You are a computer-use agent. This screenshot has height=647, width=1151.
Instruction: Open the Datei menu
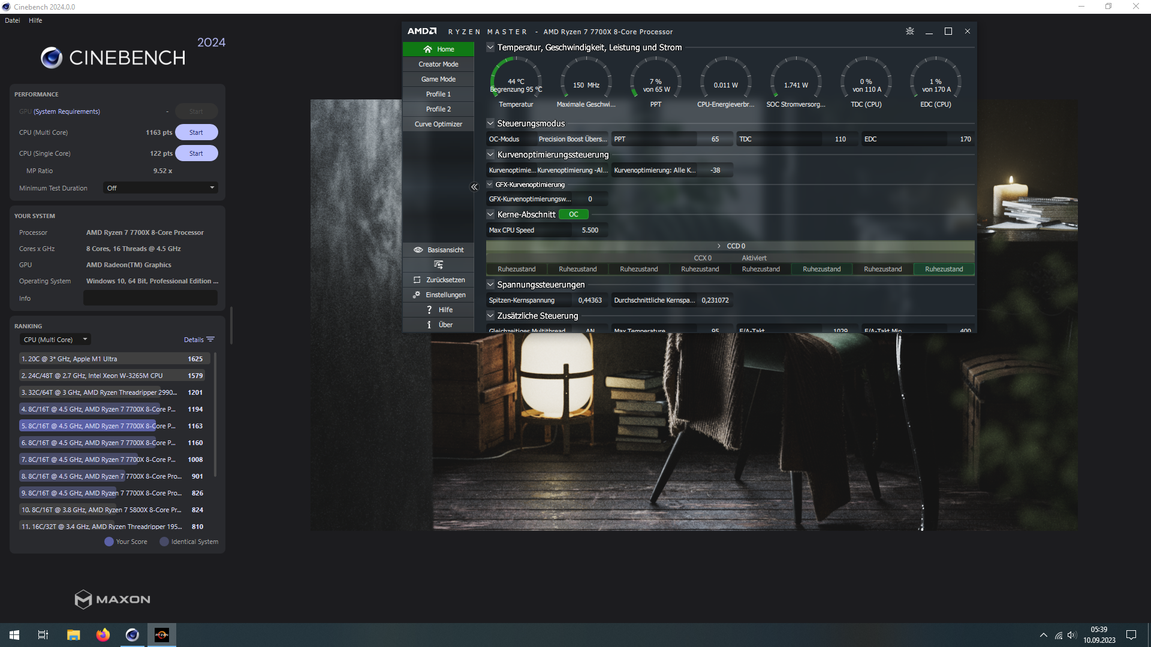pos(12,20)
